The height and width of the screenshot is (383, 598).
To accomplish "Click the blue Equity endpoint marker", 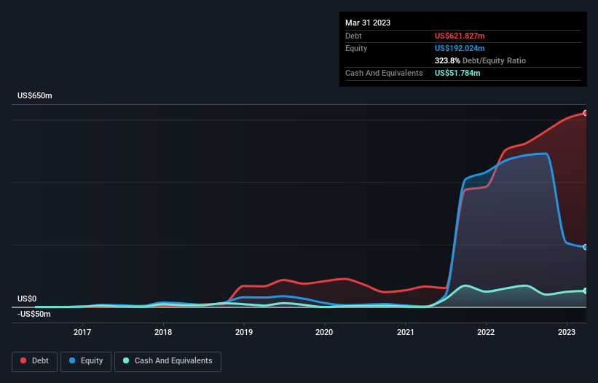I will coord(586,248).
